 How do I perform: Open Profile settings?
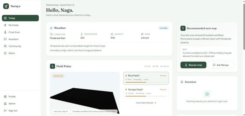pos(20,97)
